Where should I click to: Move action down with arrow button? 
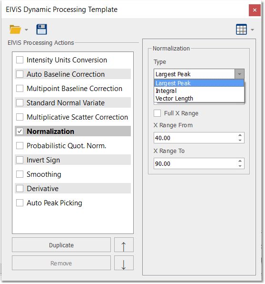(x=124, y=263)
